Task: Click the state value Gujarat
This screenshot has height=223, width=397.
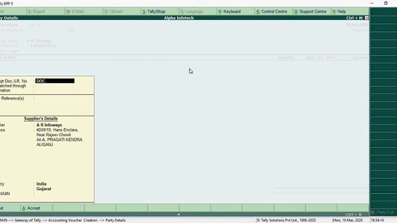Action: pos(44,189)
